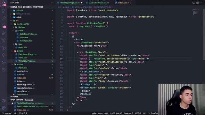Click the split editor icon
Image resolution: width=205 pixels, height=115 pixels.
tap(197, 3)
